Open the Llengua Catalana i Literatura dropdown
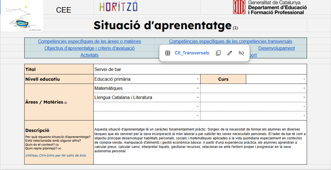 click(x=198, y=97)
